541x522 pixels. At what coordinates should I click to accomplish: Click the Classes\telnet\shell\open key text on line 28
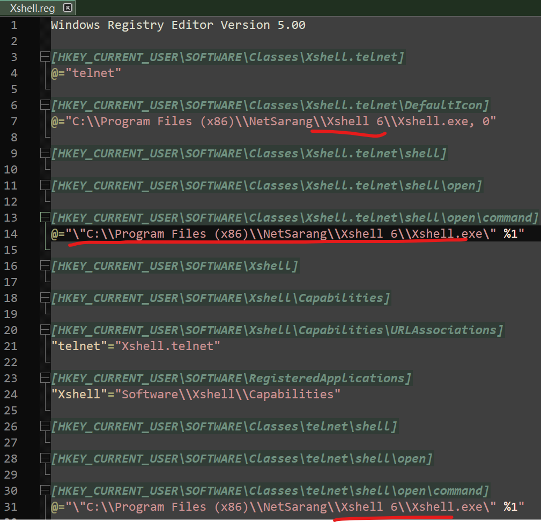click(x=242, y=459)
